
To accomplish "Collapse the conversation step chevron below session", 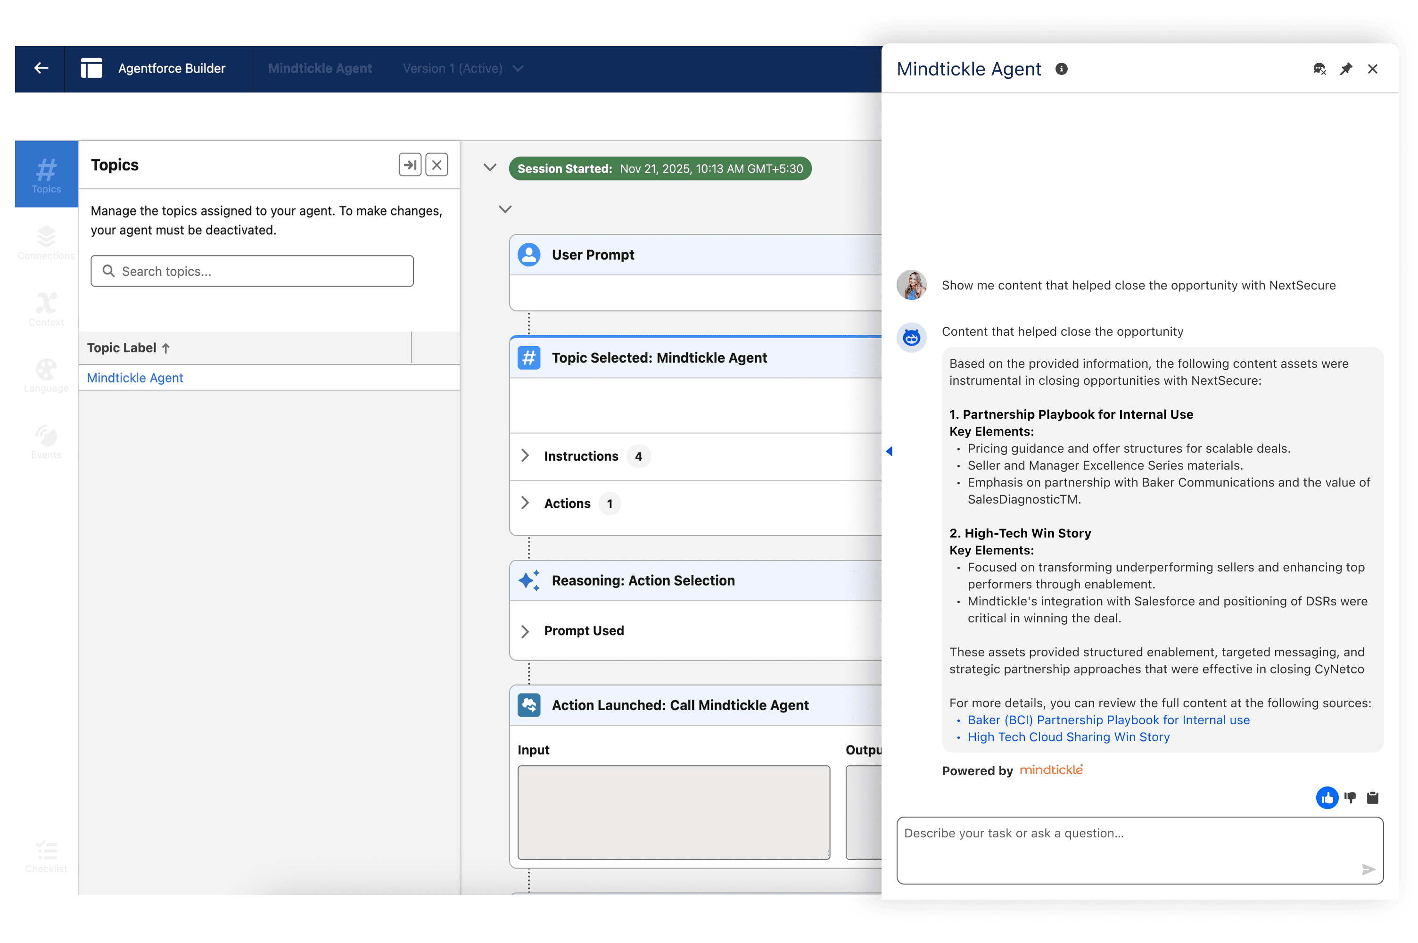I will [505, 209].
